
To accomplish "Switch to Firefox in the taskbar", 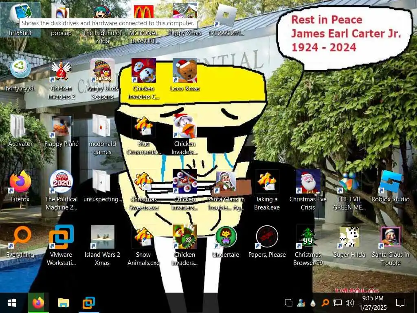I will pyautogui.click(x=38, y=303).
